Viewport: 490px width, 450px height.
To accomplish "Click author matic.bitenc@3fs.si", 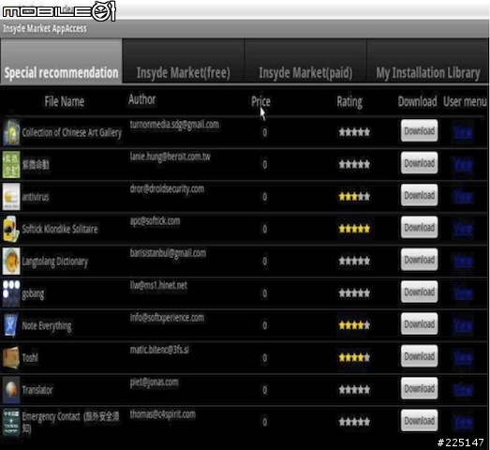I will [x=159, y=350].
